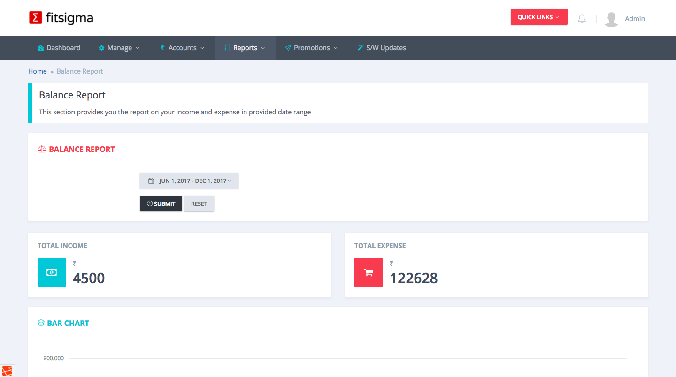Expand the Manage menu
The image size is (676, 377).
click(x=119, y=48)
